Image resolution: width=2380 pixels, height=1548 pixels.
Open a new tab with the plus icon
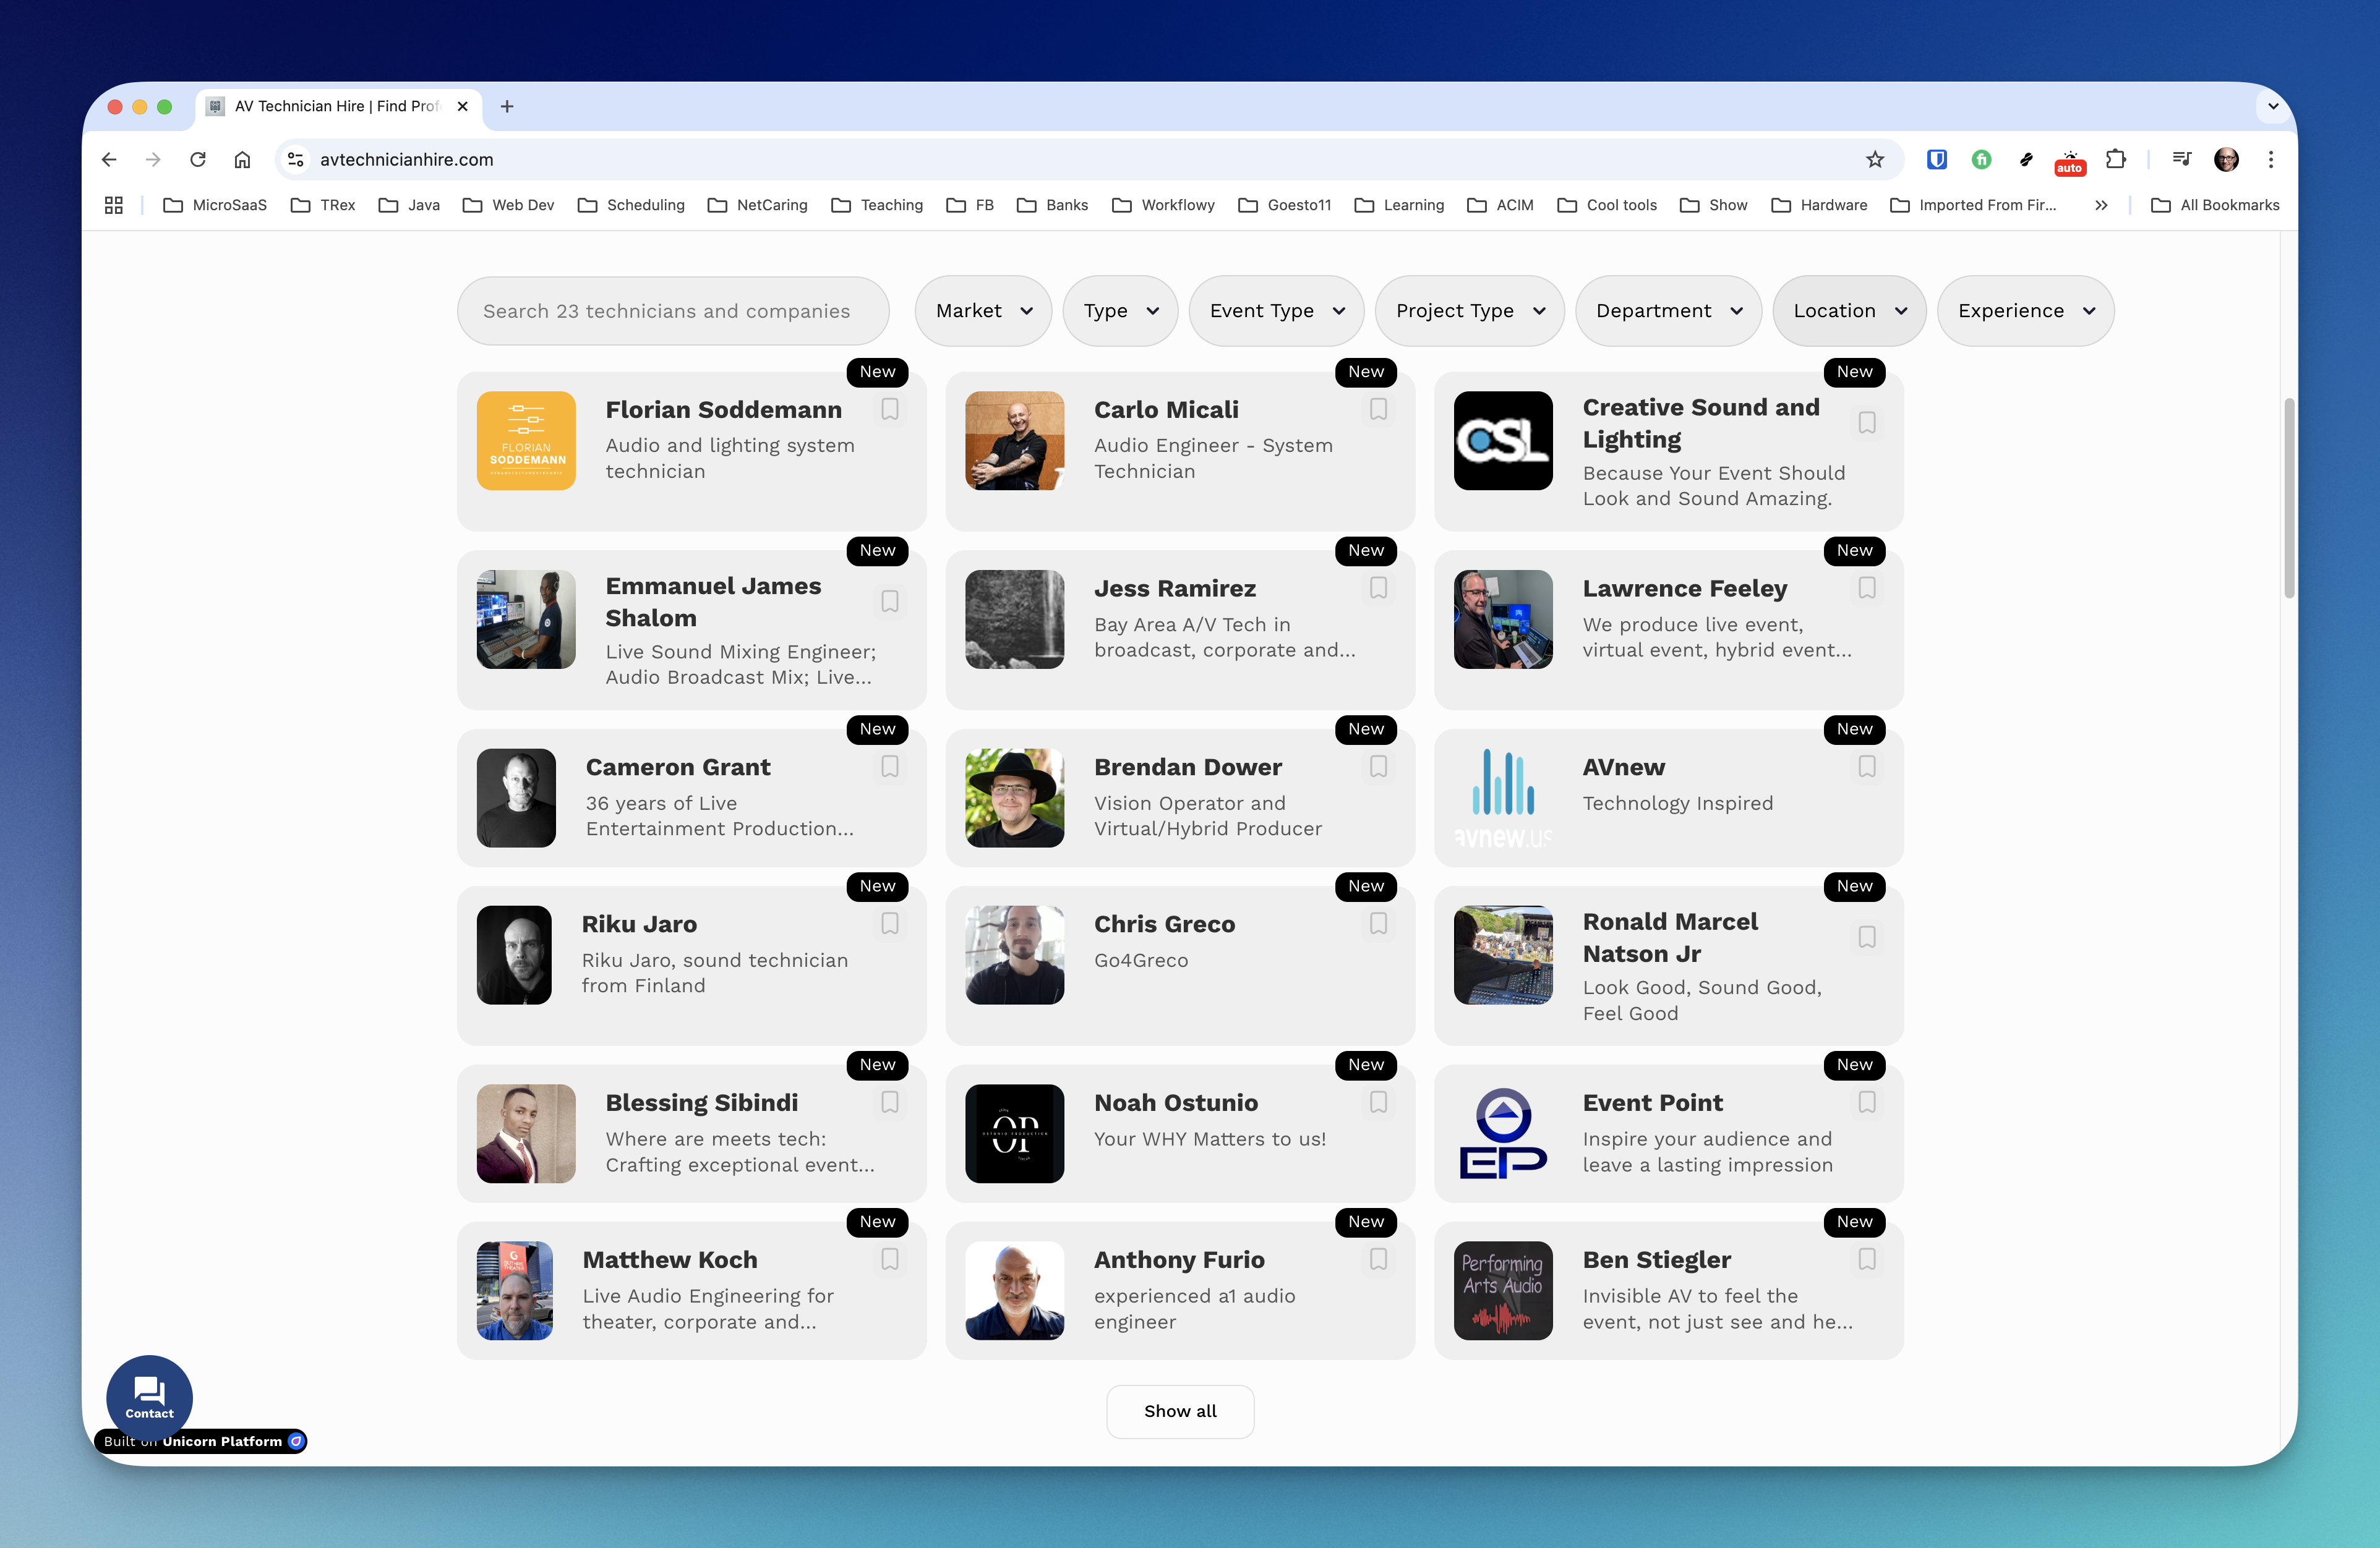(507, 106)
